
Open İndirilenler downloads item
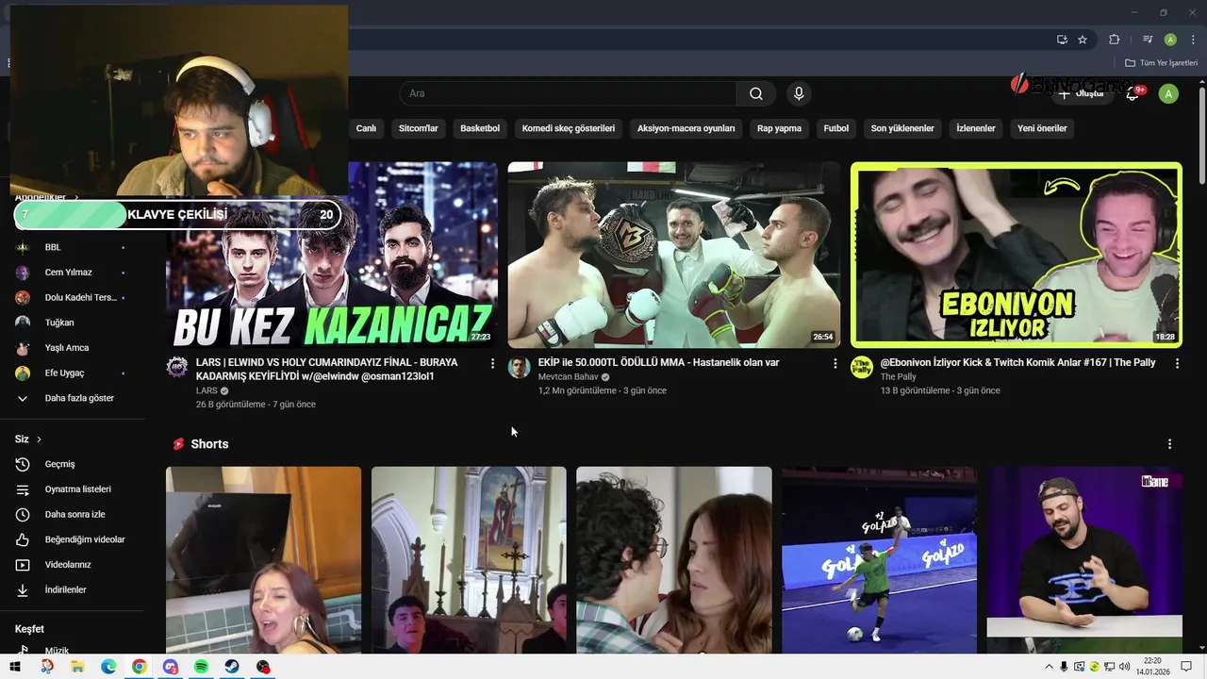[x=72, y=589]
